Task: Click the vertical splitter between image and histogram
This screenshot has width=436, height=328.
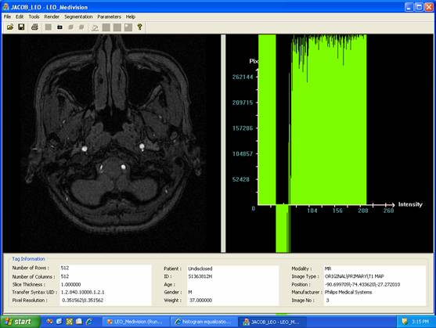Action: [223, 143]
